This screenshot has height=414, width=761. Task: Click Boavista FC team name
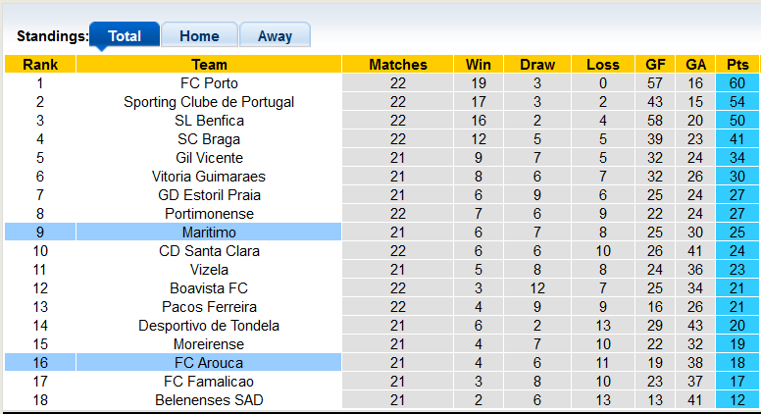(209, 288)
